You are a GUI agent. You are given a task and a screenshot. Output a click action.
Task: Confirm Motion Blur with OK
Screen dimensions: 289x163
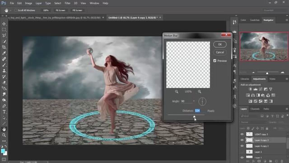pyautogui.click(x=220, y=44)
